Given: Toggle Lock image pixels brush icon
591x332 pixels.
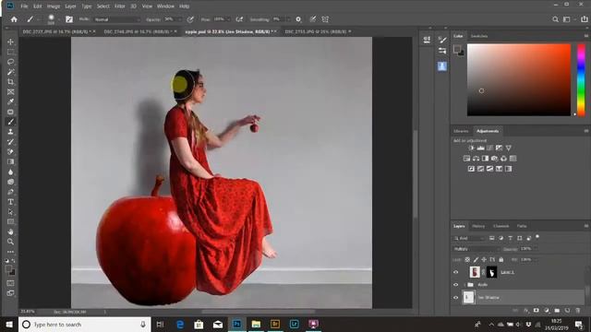Looking at the screenshot, I should [x=476, y=260].
